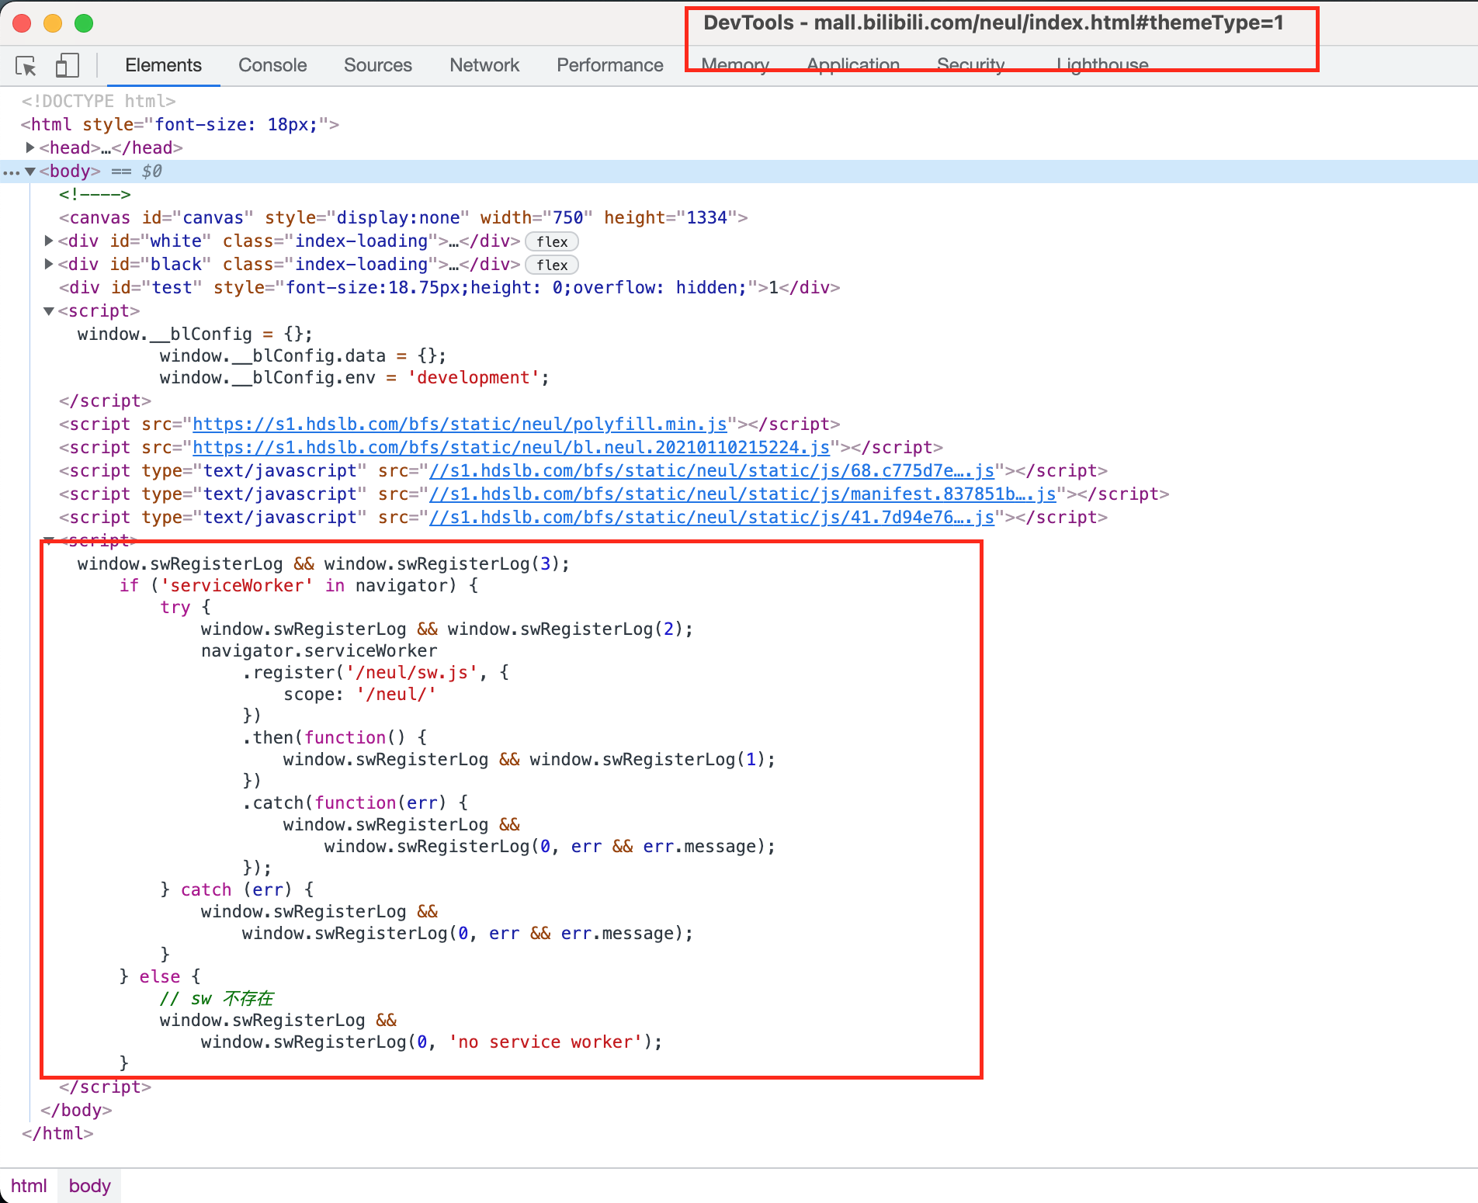The width and height of the screenshot is (1478, 1203).
Task: Click the window.__blConfig.data line
Action: 303,356
